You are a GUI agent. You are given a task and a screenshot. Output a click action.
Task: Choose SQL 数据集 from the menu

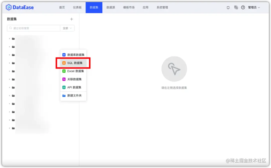73,63
